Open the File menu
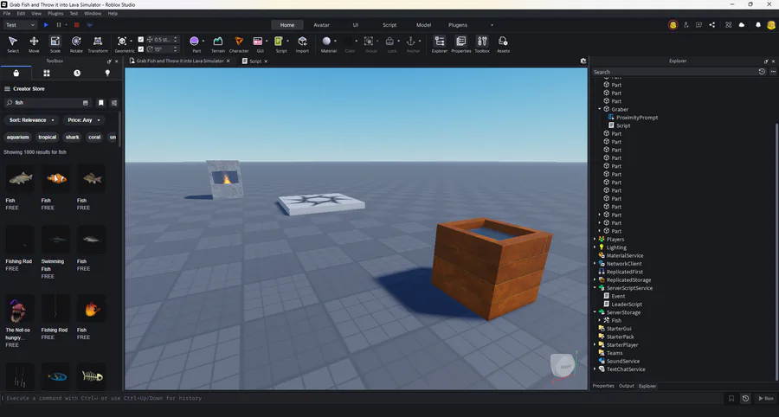This screenshot has width=779, height=417. tap(7, 13)
